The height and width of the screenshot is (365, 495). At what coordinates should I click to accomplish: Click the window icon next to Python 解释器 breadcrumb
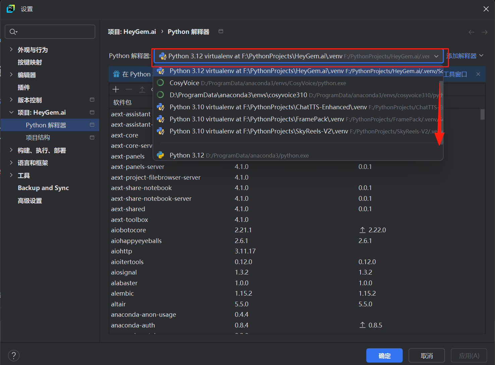click(x=221, y=31)
